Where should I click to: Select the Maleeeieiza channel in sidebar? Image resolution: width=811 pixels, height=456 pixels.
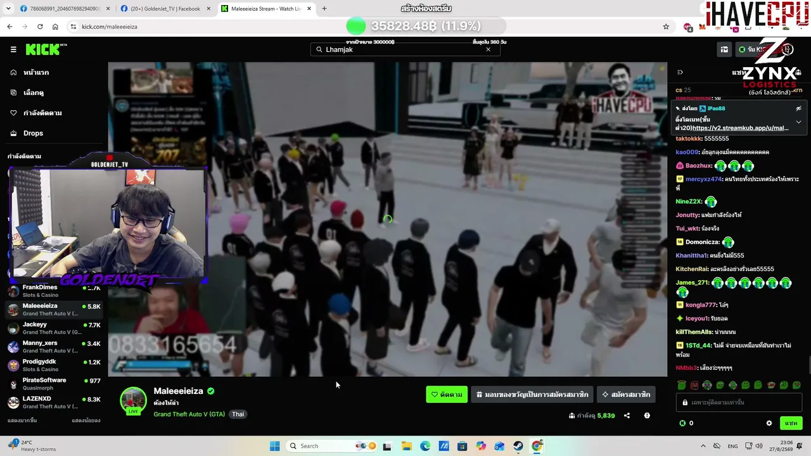54,309
